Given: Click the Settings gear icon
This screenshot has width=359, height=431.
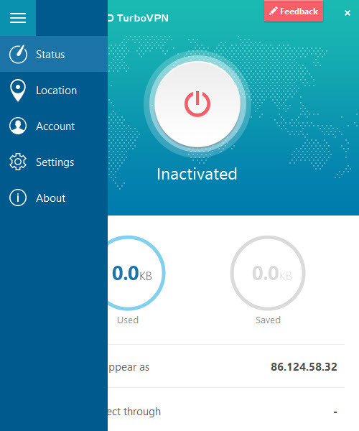Looking at the screenshot, I should [x=18, y=162].
